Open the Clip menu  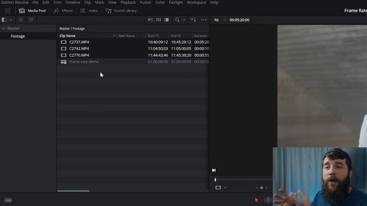click(88, 2)
